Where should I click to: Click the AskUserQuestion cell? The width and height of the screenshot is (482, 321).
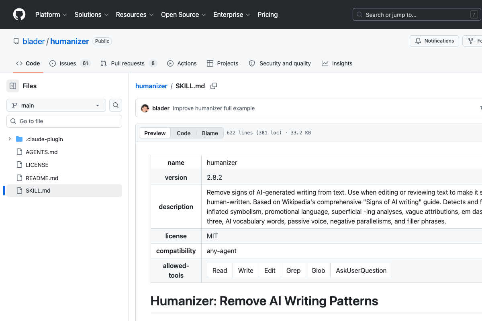[361, 270]
